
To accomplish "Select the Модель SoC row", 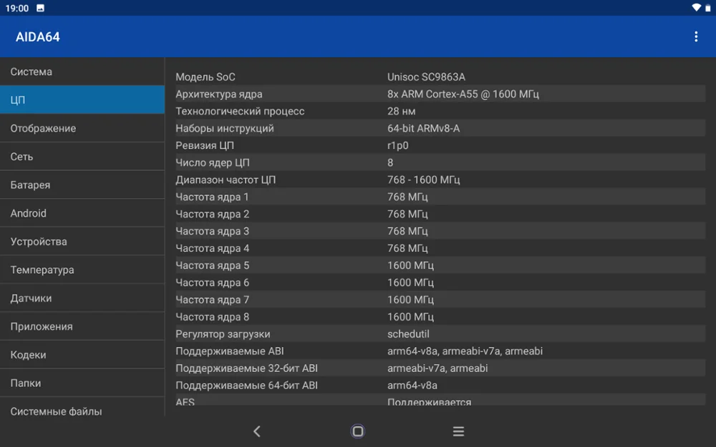I will coord(440,77).
